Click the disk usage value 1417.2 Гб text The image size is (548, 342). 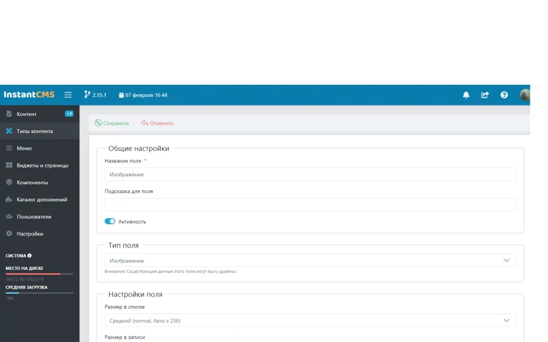pyautogui.click(x=25, y=279)
